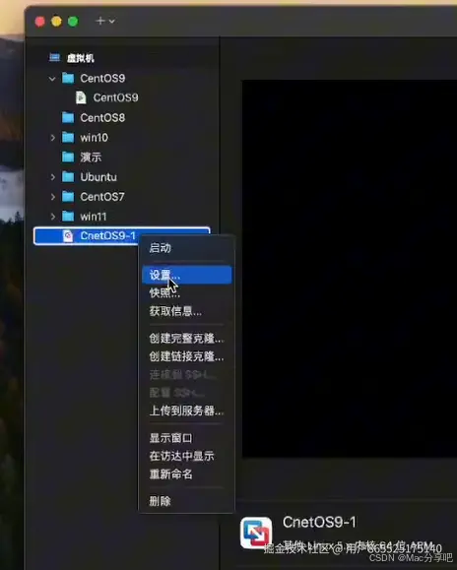This screenshot has width=457, height=570.
Task: Expand the win10 folder chevron
Action: point(53,138)
